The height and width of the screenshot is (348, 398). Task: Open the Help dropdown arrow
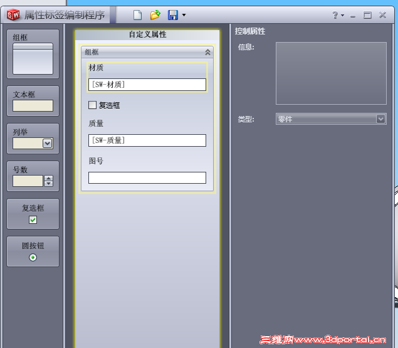[x=342, y=15]
